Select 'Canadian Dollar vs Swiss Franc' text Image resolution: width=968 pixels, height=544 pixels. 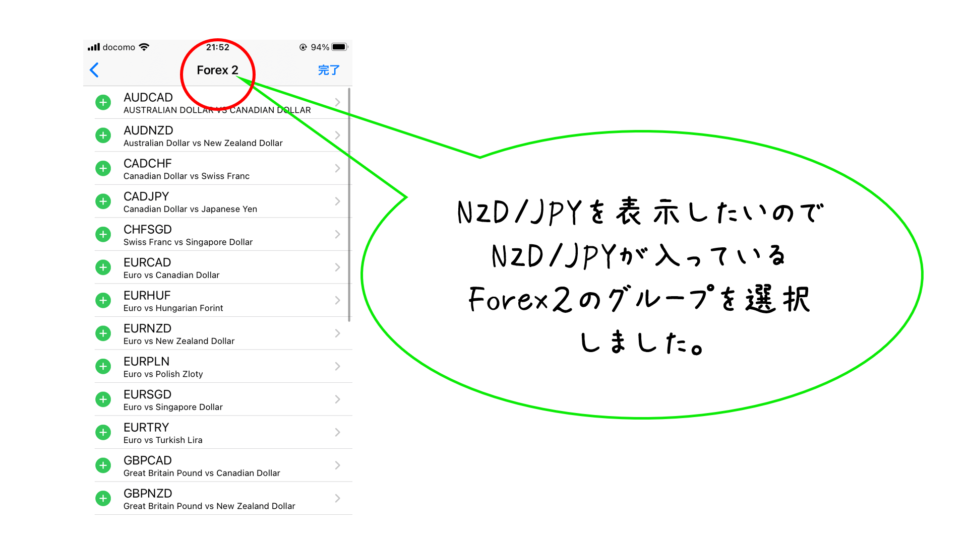click(187, 176)
